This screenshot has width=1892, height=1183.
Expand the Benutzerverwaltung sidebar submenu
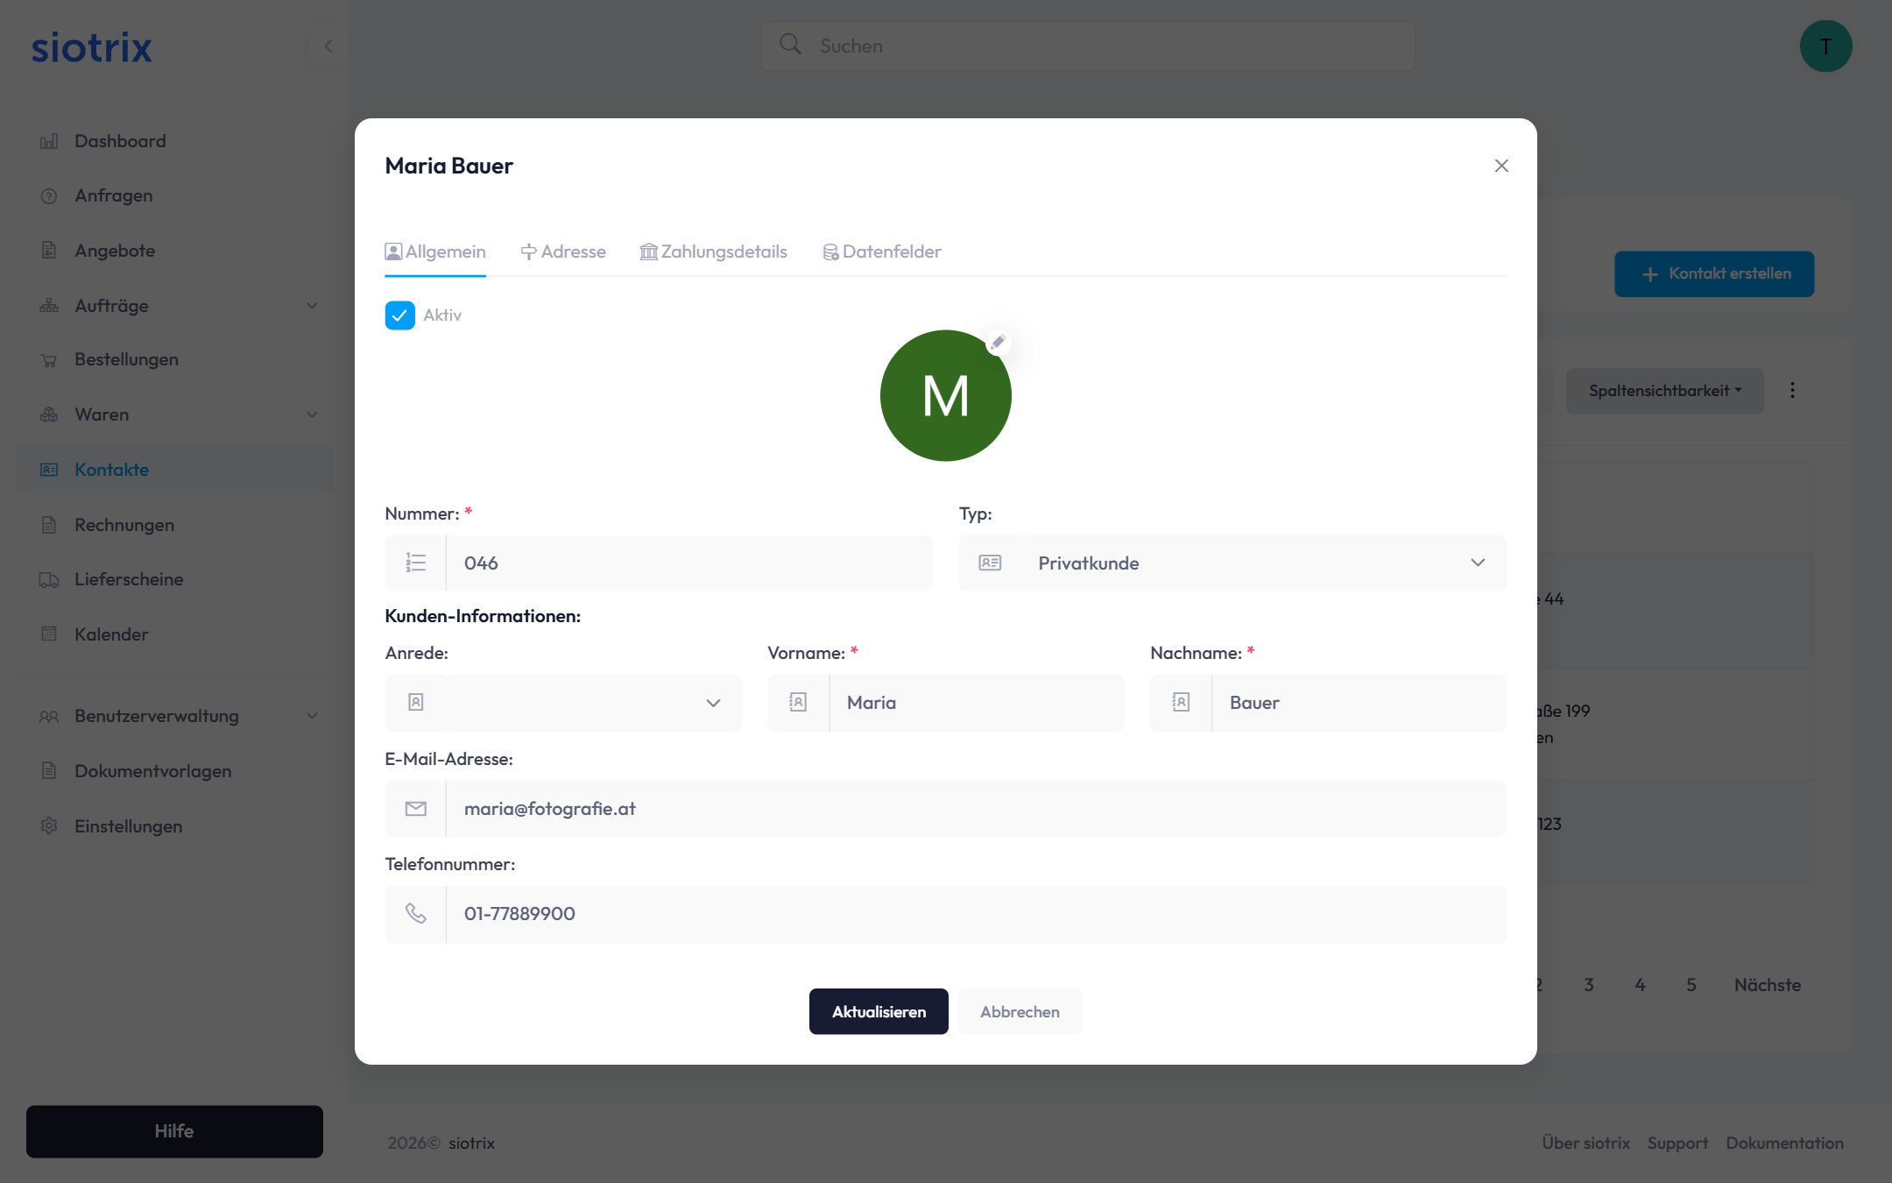point(312,716)
